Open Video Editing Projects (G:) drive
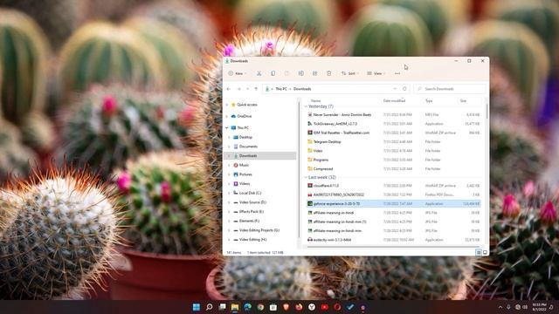The height and width of the screenshot is (314, 559). [259, 230]
